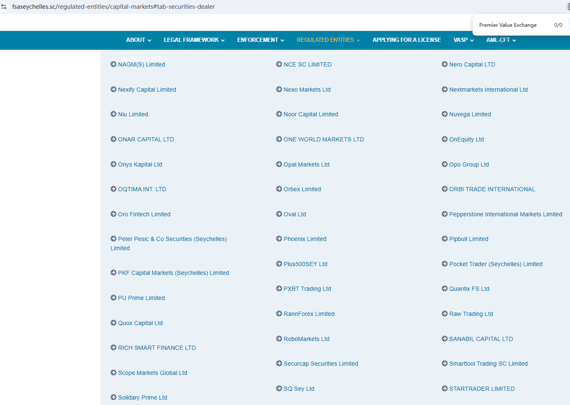Click the arrow icon beside Nexify Capital Limited

(113, 89)
